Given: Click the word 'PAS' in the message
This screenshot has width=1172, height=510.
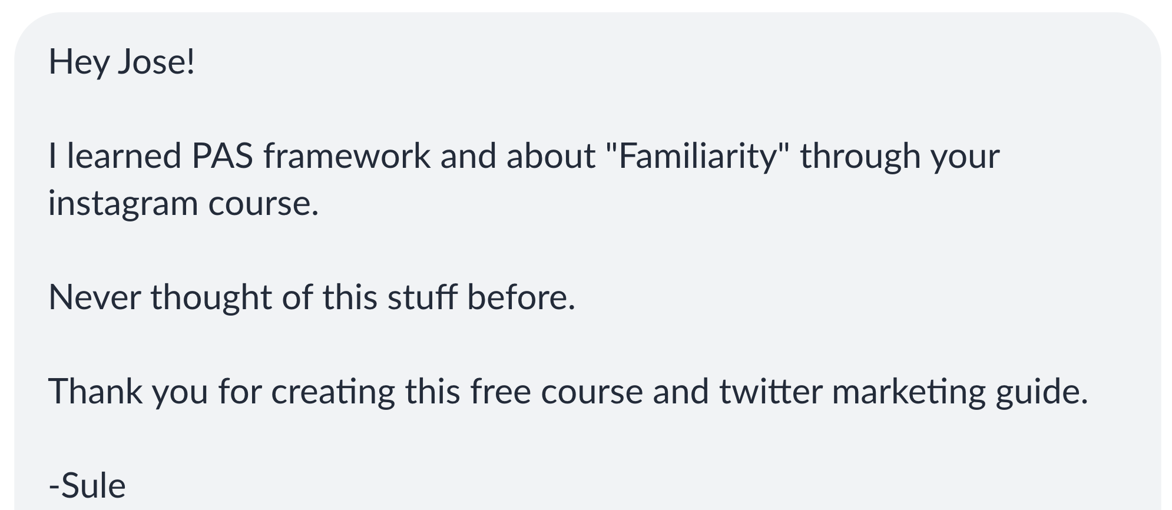Looking at the screenshot, I should 222,157.
